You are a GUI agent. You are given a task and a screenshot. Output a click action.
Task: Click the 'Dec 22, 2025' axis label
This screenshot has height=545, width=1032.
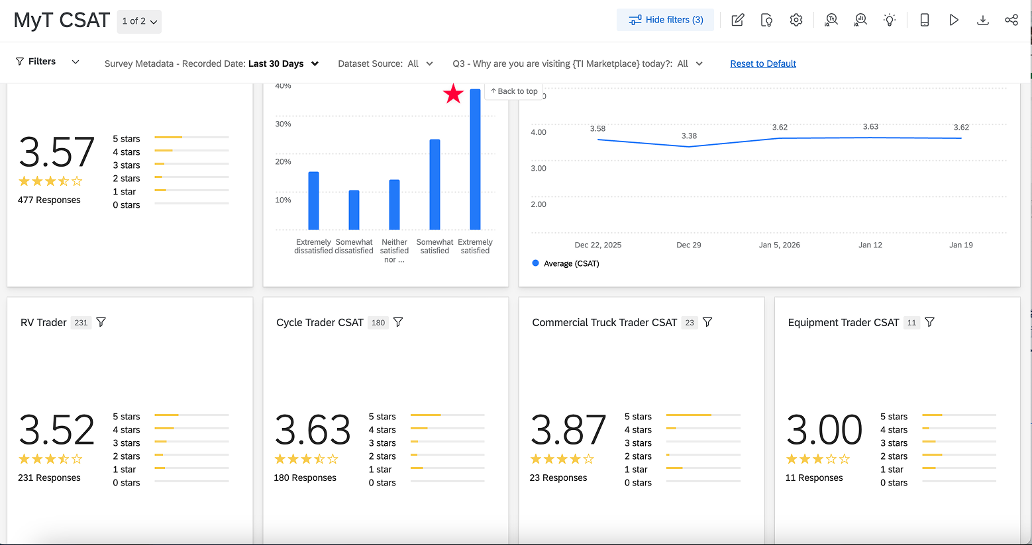[598, 245]
